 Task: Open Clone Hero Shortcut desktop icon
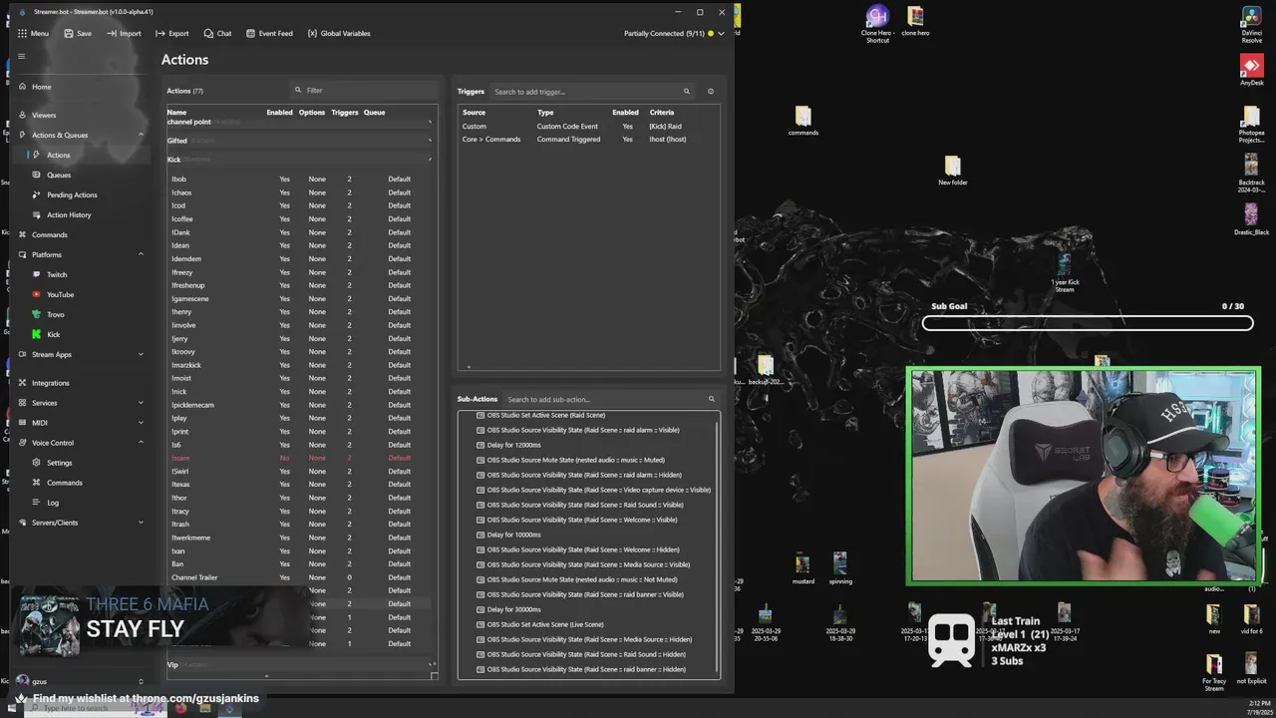[x=877, y=25]
